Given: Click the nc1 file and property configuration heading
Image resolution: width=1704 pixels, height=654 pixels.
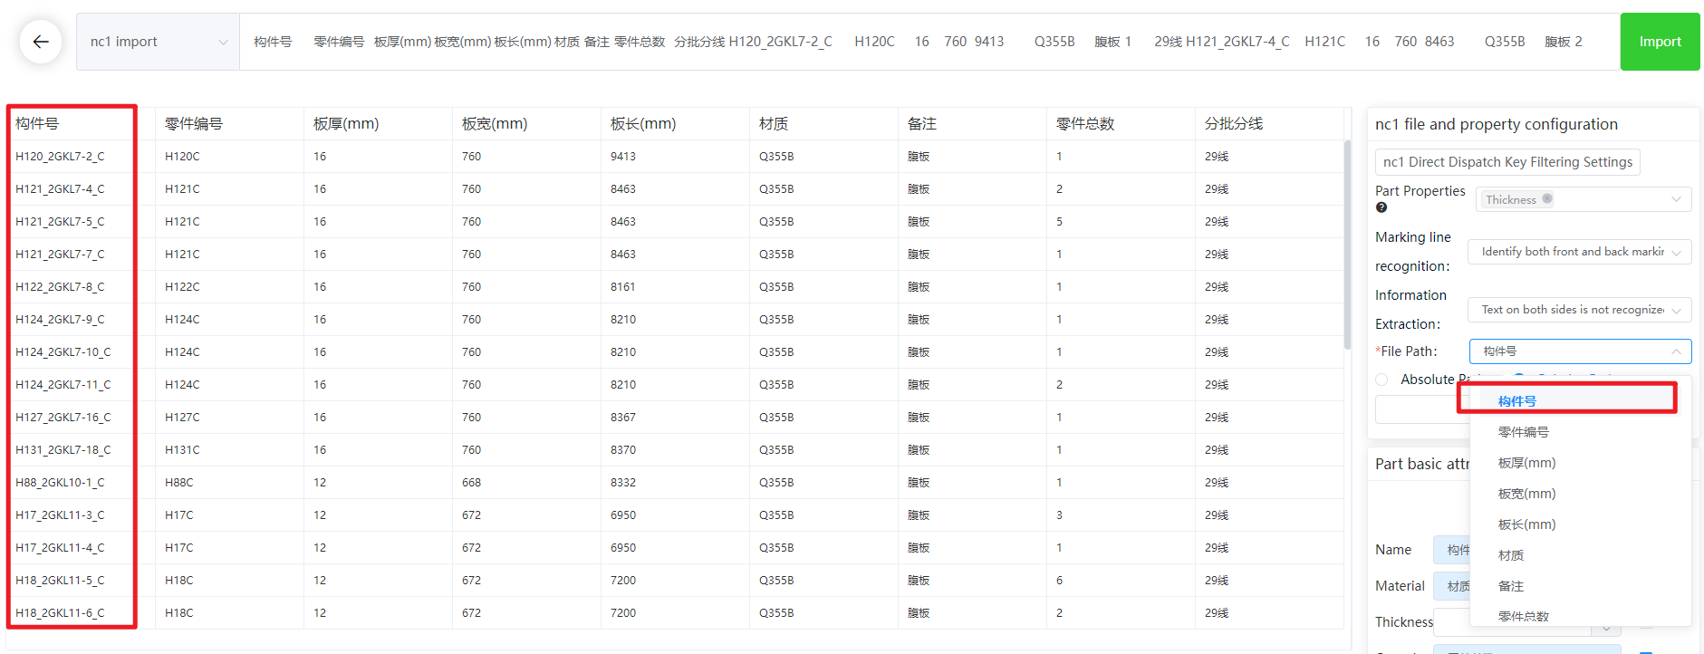Looking at the screenshot, I should (x=1496, y=124).
